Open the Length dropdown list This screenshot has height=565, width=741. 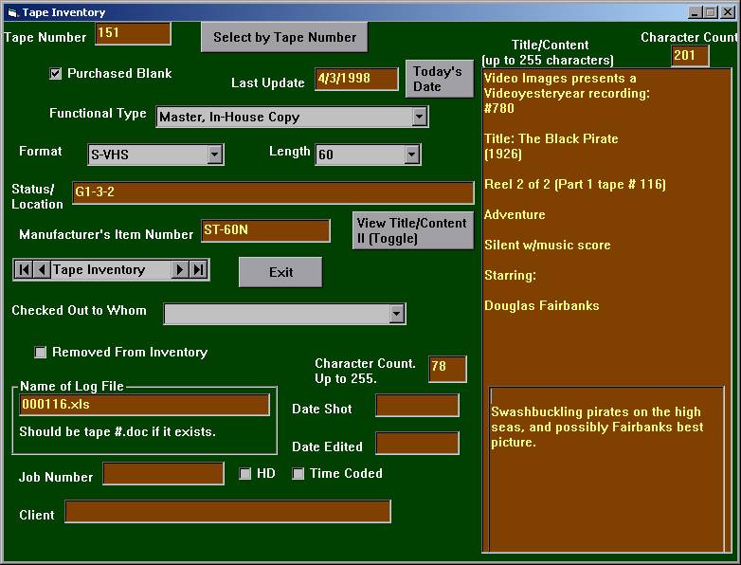point(412,154)
